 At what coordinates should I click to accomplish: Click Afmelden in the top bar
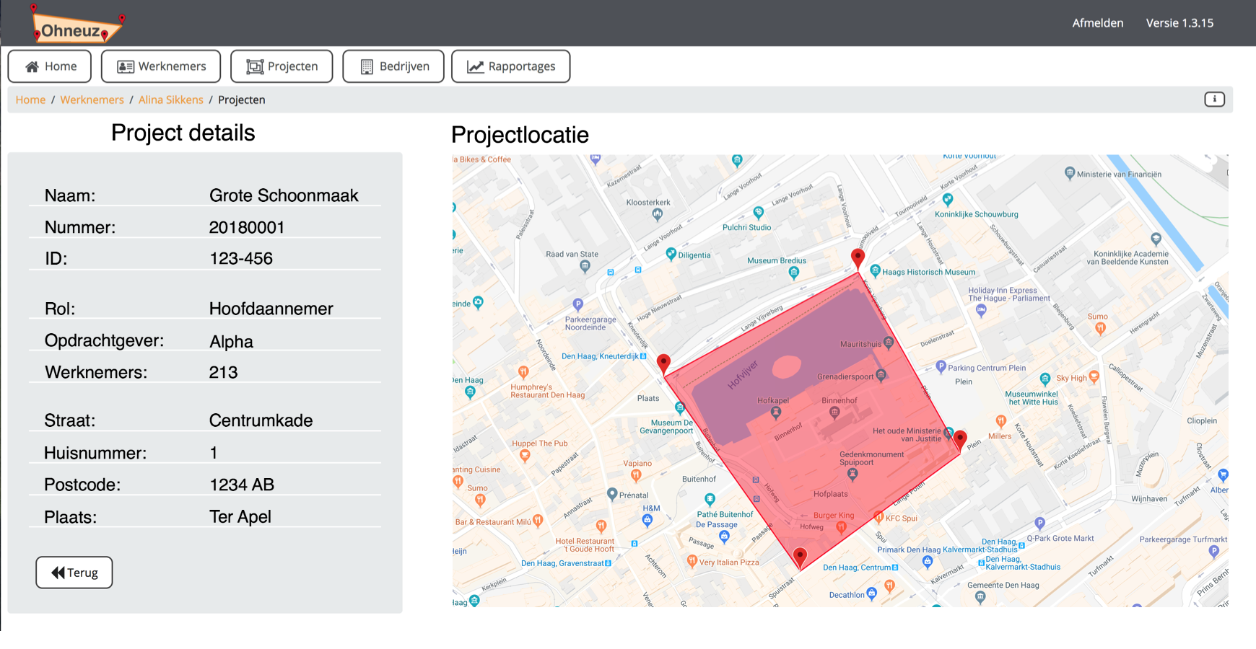coord(1098,22)
